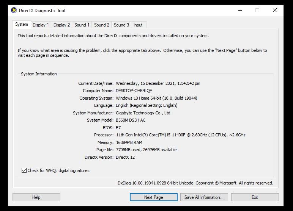Click 'This tool reports detailed information' description
The width and height of the screenshot is (293, 211).
(x=113, y=36)
